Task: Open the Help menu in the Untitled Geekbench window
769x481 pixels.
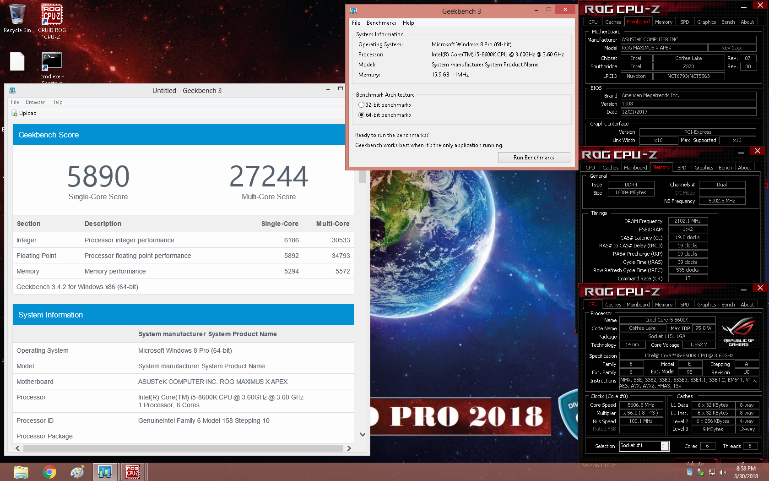Action: click(x=57, y=102)
